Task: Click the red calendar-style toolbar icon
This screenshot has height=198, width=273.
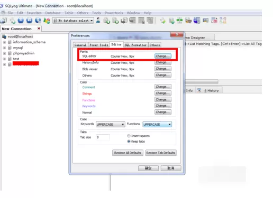Action: pos(214,21)
